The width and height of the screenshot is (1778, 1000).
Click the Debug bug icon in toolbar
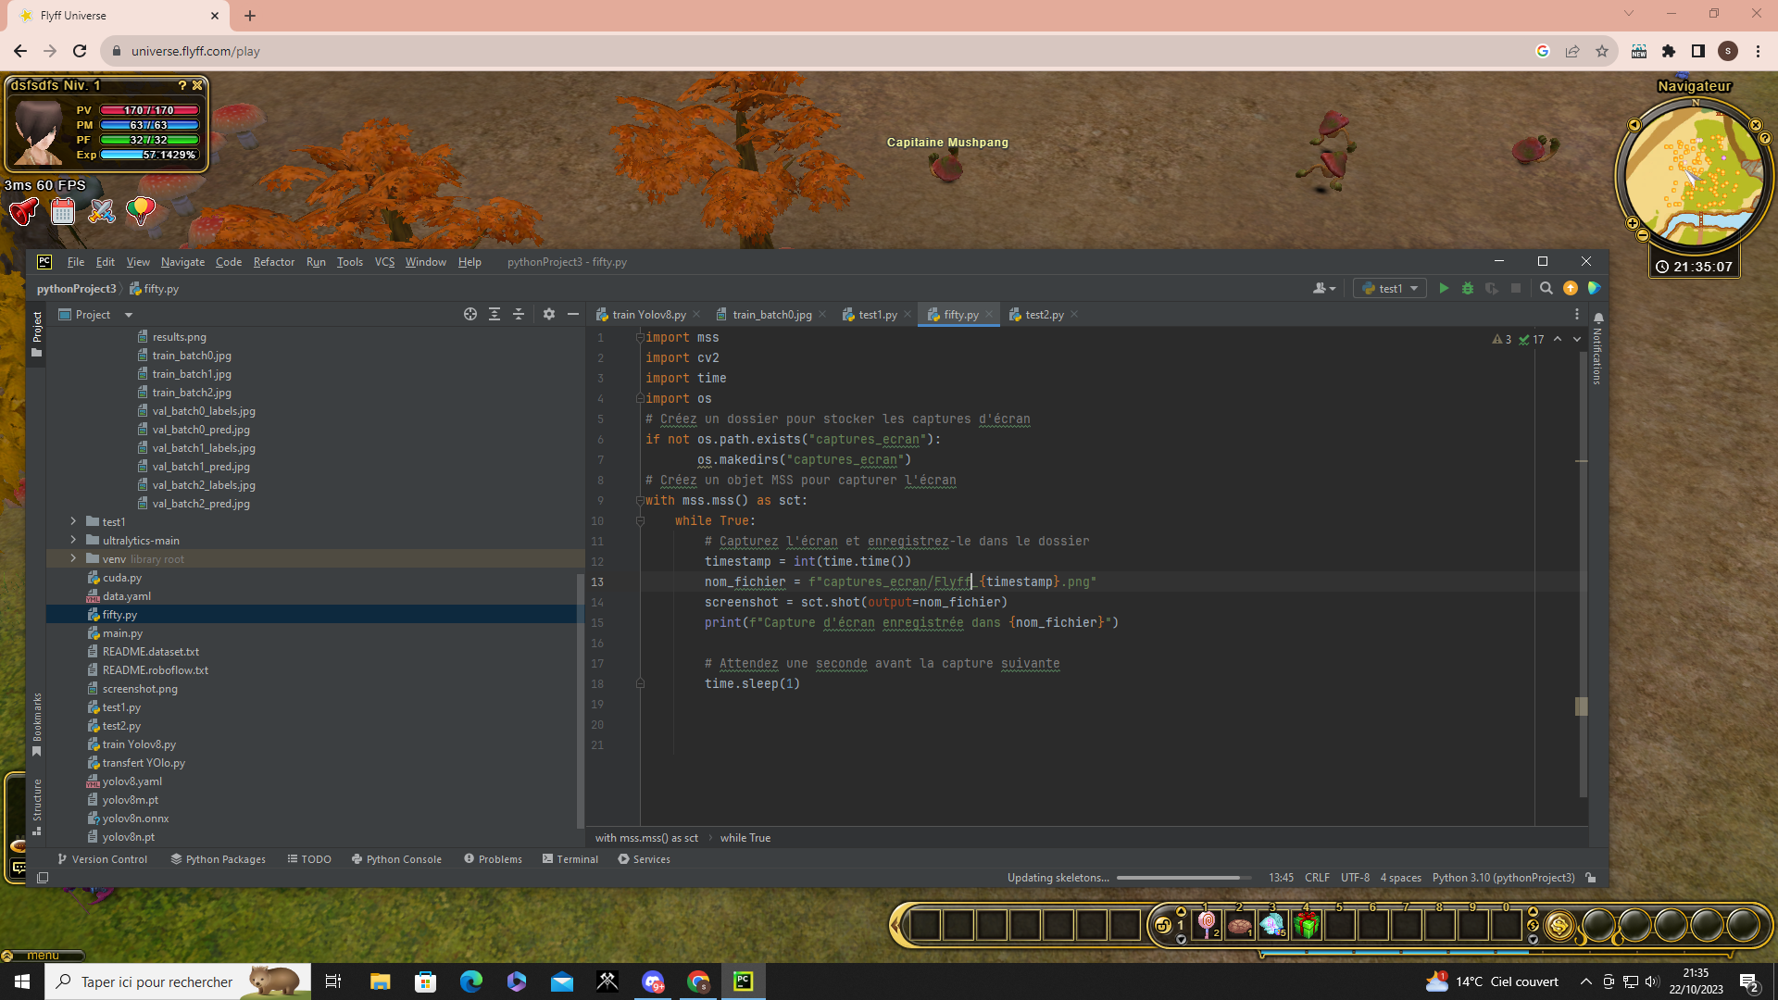click(x=1468, y=289)
